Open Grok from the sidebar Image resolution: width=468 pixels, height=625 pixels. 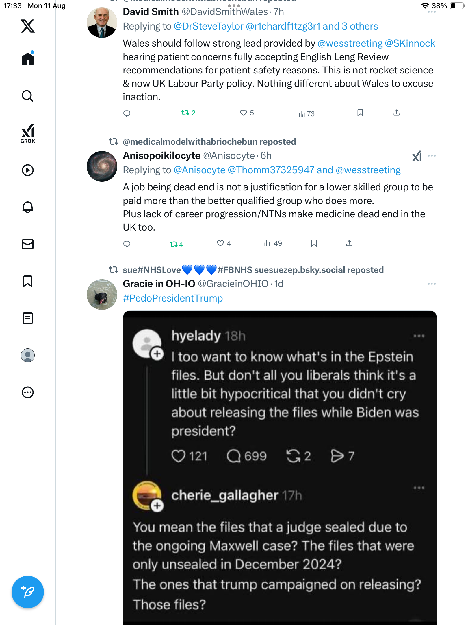tap(28, 133)
